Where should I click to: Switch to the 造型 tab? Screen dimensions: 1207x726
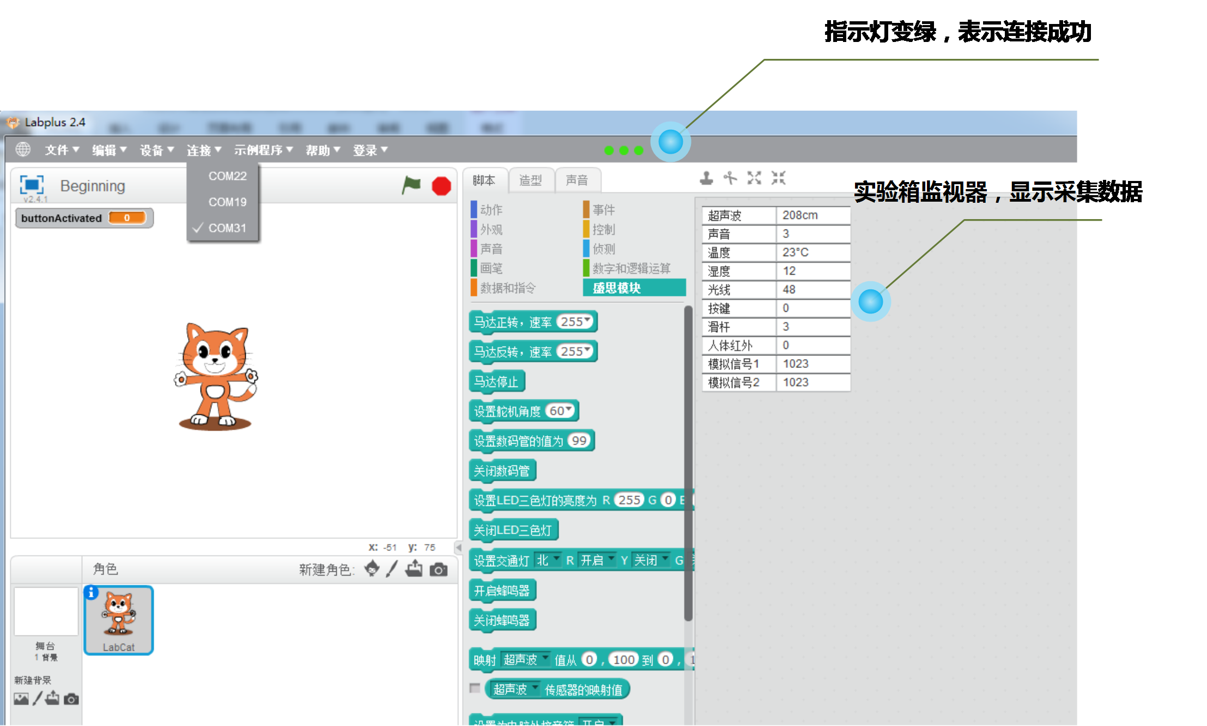pos(530,180)
